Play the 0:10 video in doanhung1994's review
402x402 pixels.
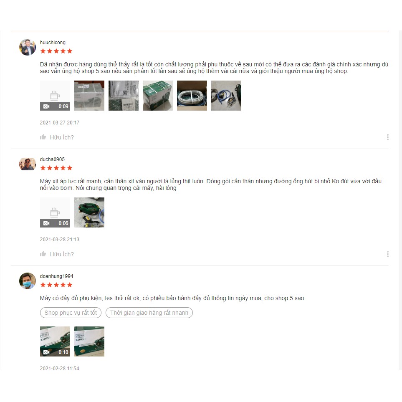click(55, 341)
